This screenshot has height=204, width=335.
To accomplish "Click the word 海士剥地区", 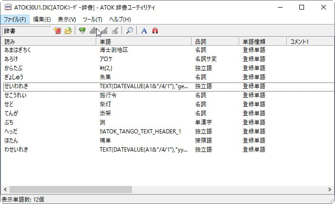I will pos(114,50).
